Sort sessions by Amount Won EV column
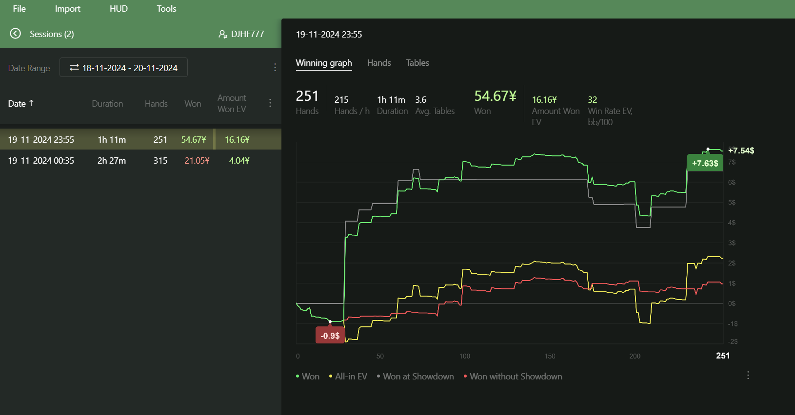This screenshot has width=795, height=415. [x=232, y=103]
